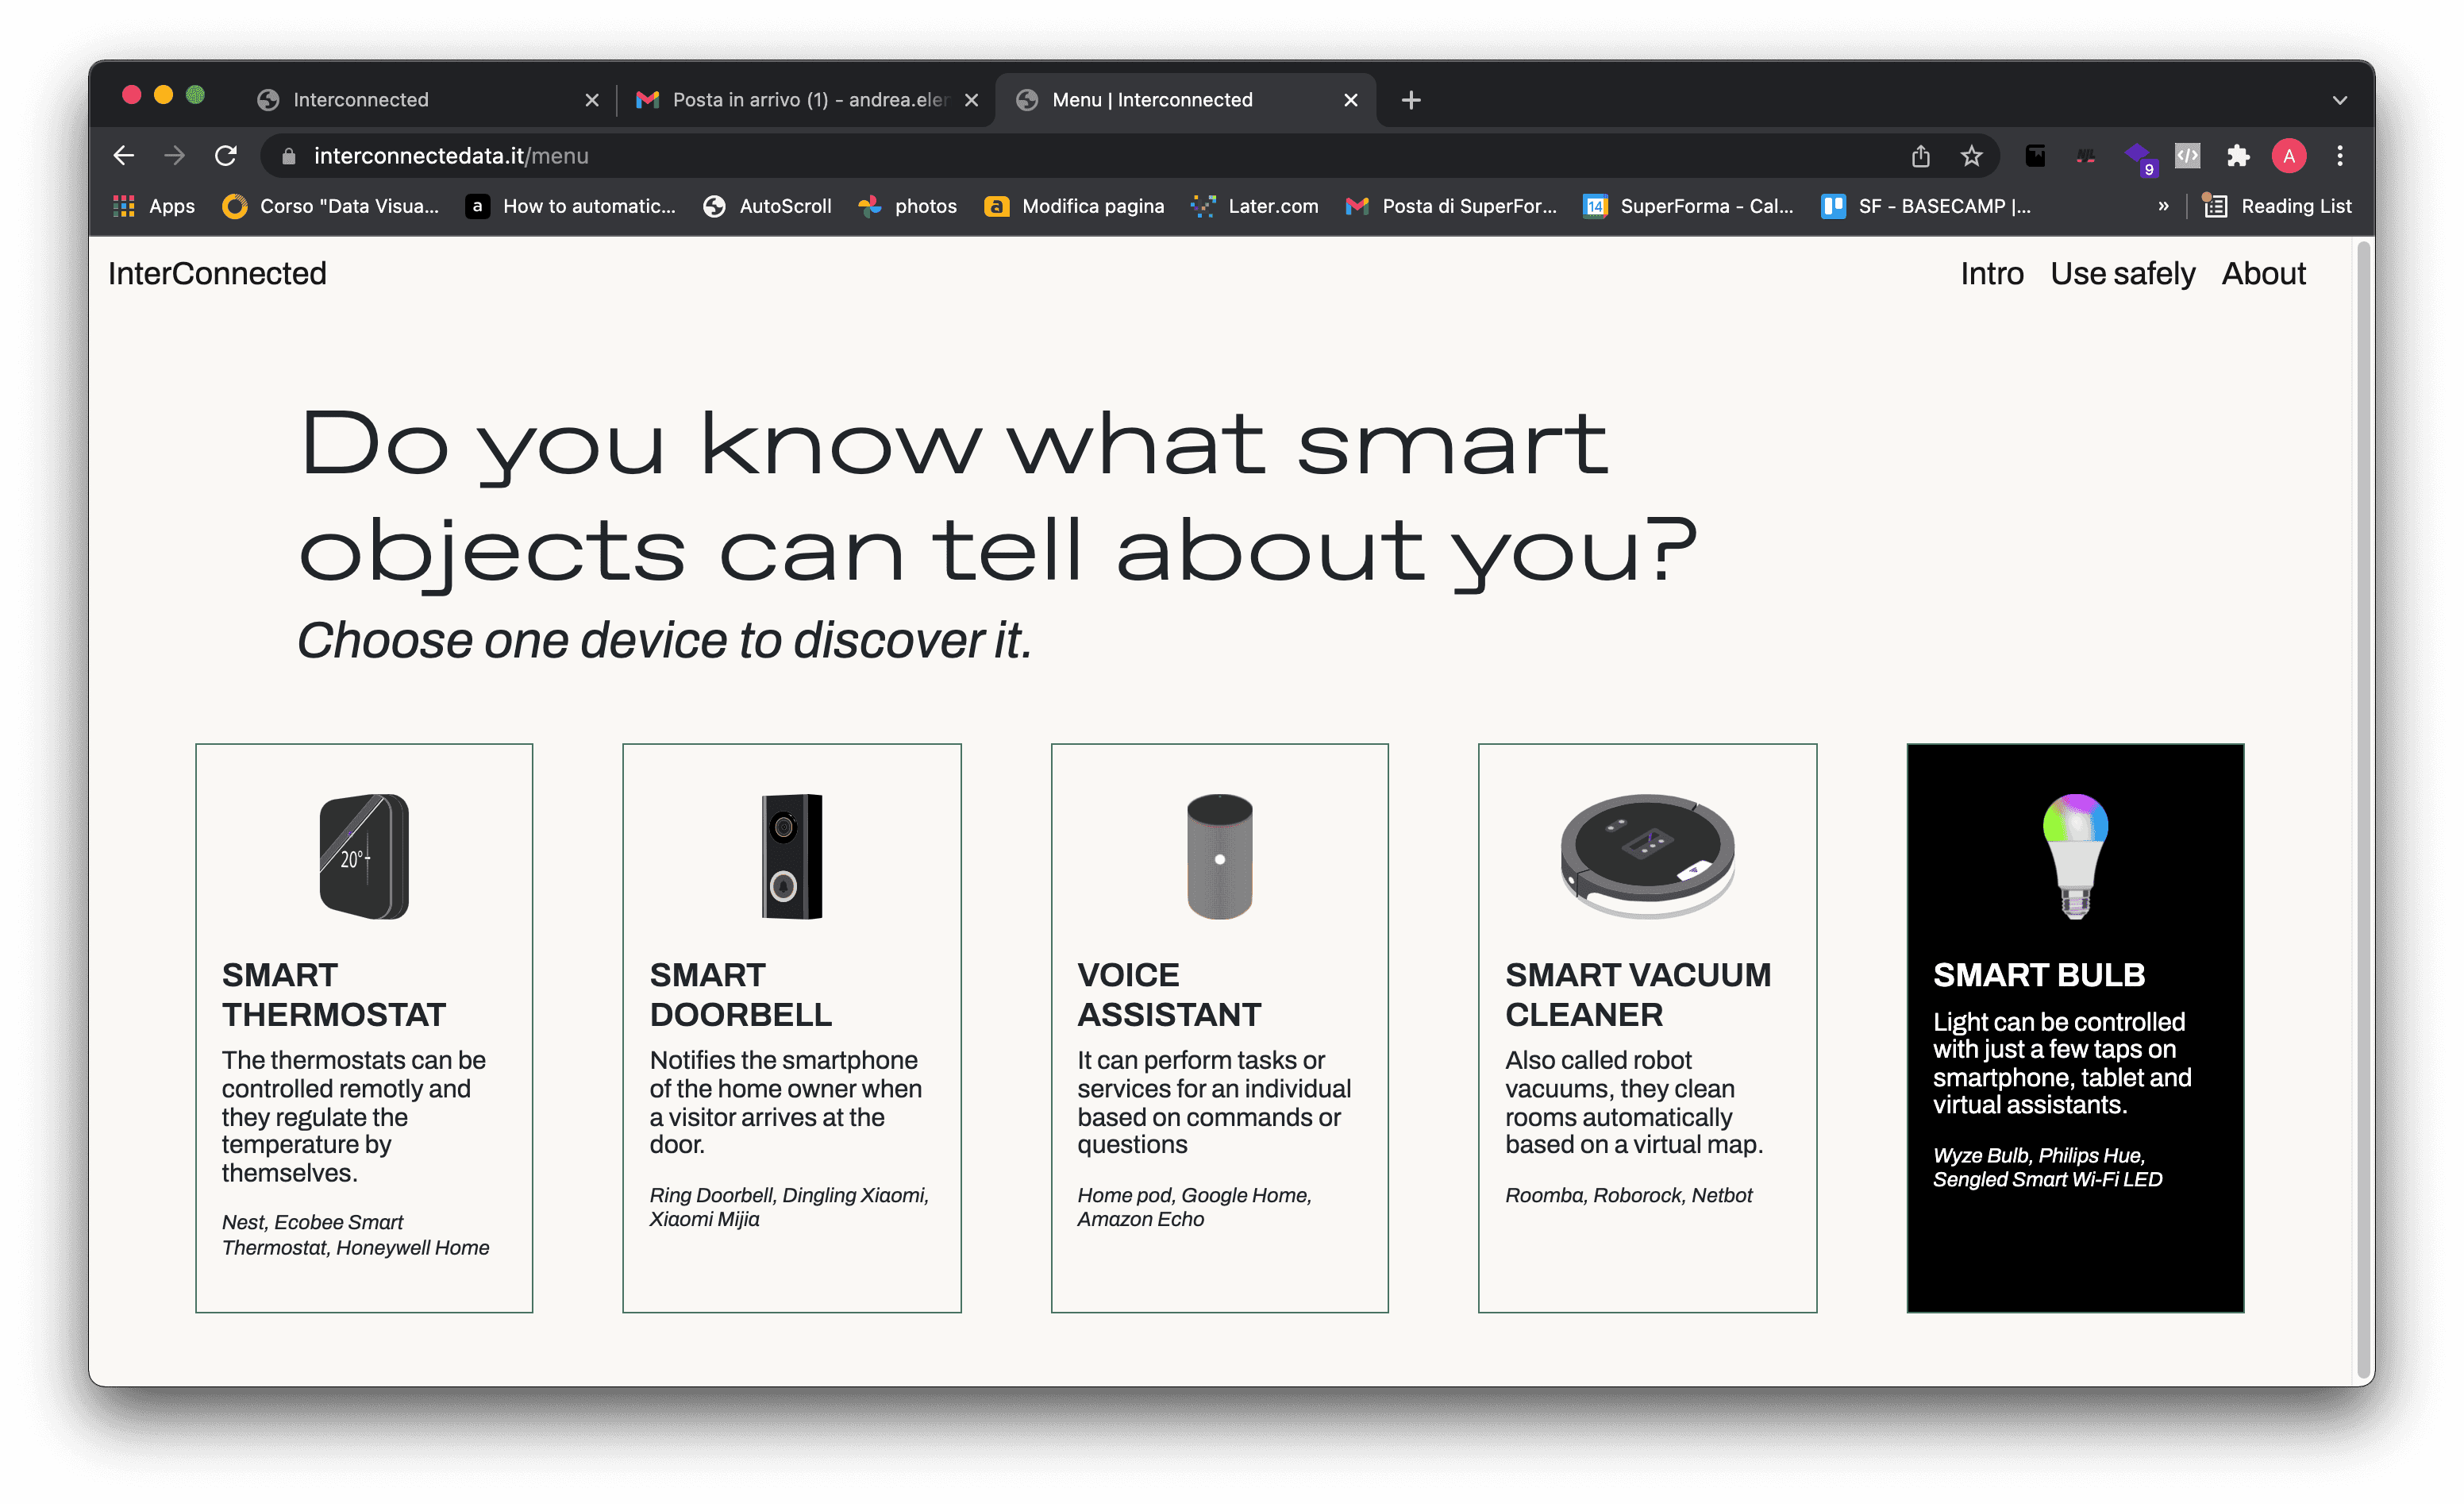
Task: Select the colorful smart bulb image
Action: [2075, 857]
